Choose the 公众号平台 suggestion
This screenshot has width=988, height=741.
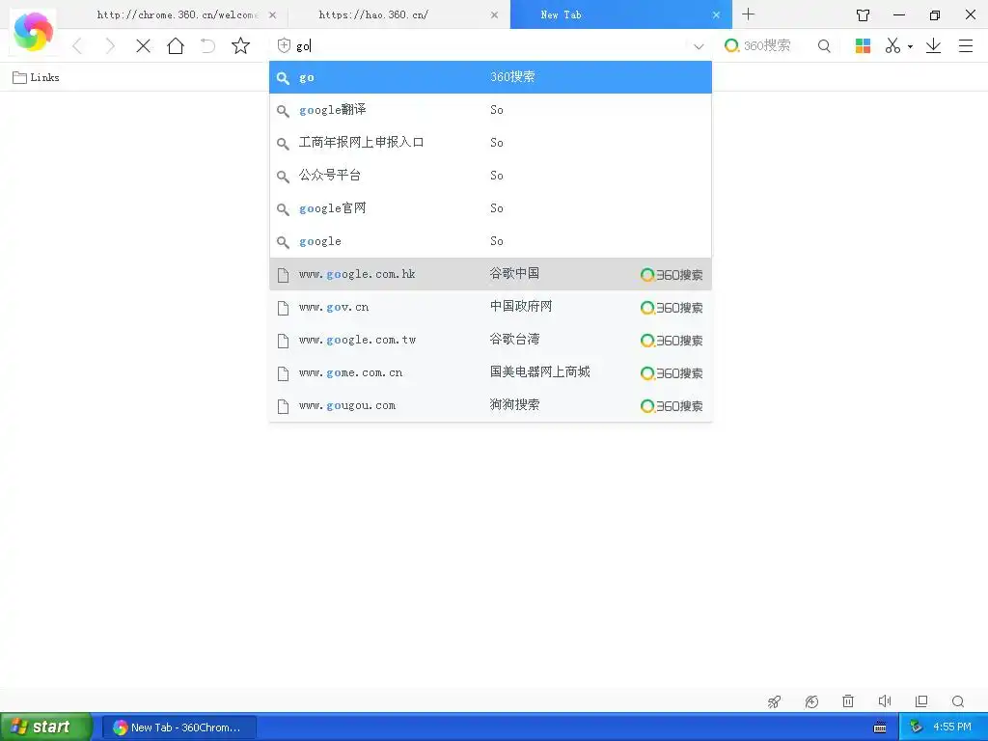(490, 176)
